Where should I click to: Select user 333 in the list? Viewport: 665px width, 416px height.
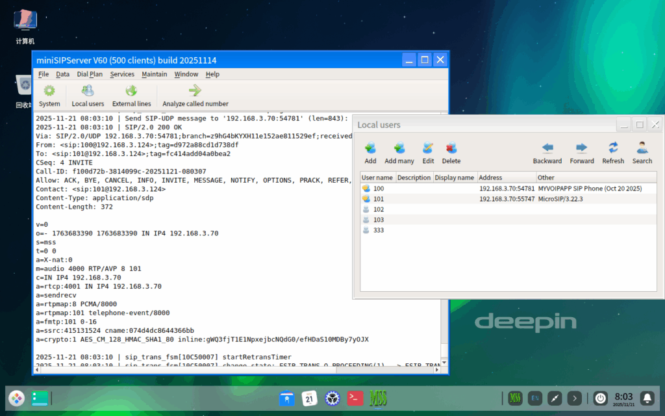(378, 229)
